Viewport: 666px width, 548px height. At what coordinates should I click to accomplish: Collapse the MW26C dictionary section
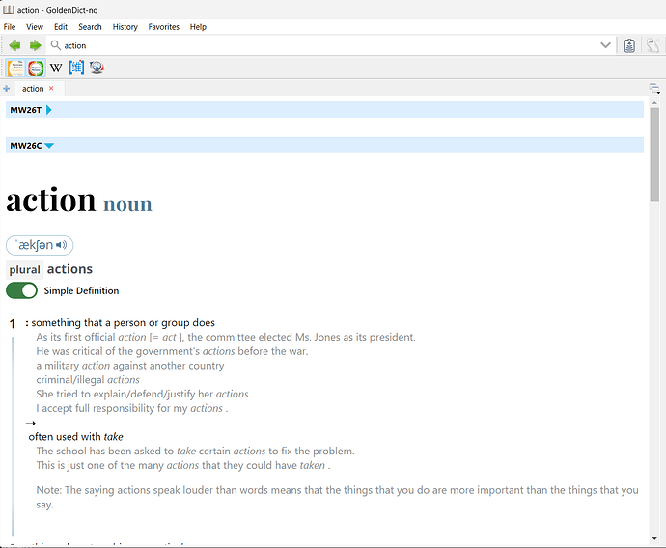49,146
